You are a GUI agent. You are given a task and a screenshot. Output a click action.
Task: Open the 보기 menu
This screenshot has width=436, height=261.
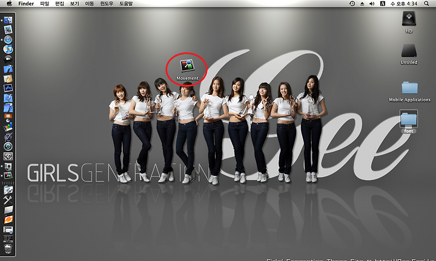pos(74,4)
